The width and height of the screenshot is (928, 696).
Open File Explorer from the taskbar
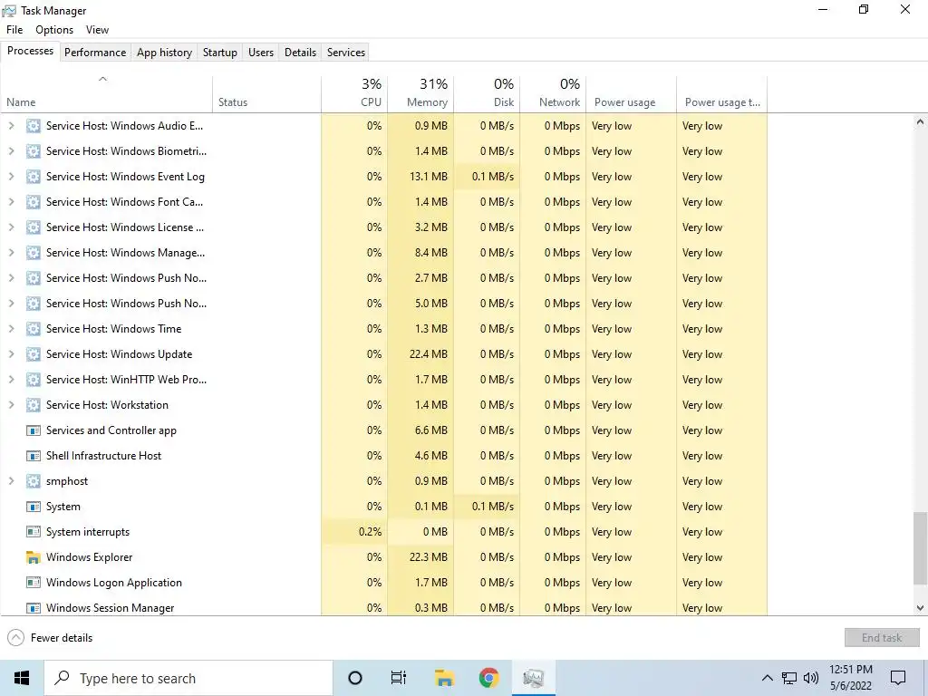point(444,678)
